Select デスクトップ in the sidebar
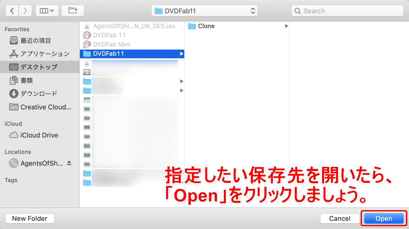 (x=40, y=67)
